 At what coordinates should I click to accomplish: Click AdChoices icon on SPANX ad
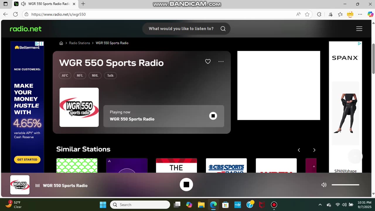click(x=359, y=44)
